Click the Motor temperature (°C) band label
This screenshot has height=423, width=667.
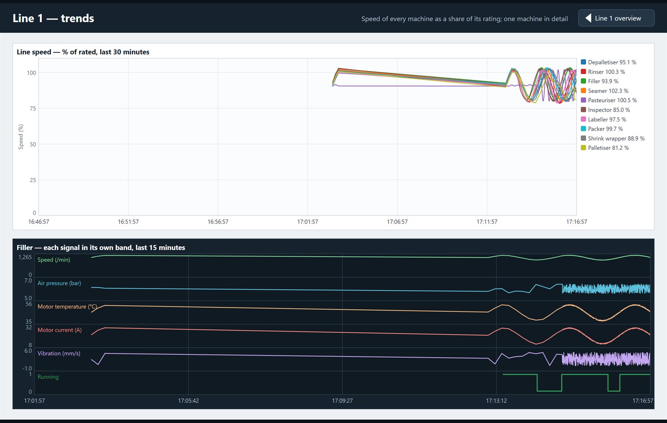[67, 306]
